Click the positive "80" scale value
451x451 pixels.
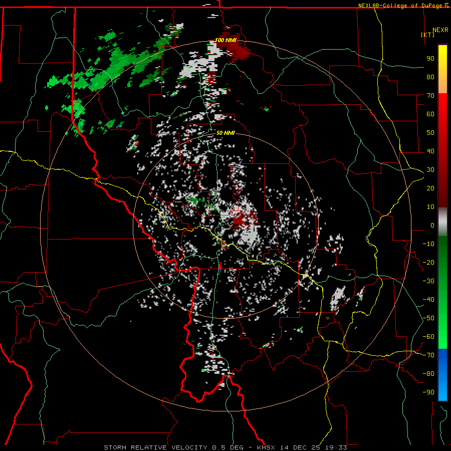(430, 77)
